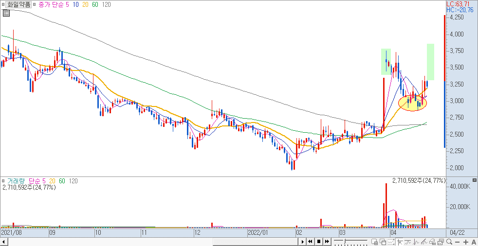478x246 pixels.
Task: Click the 40,000K volume axis label
Action: point(460,186)
